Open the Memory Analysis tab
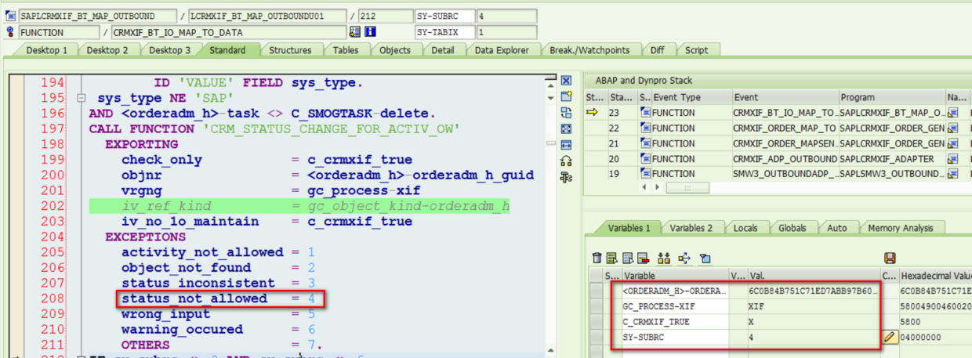The width and height of the screenshot is (972, 358). pyautogui.click(x=901, y=228)
